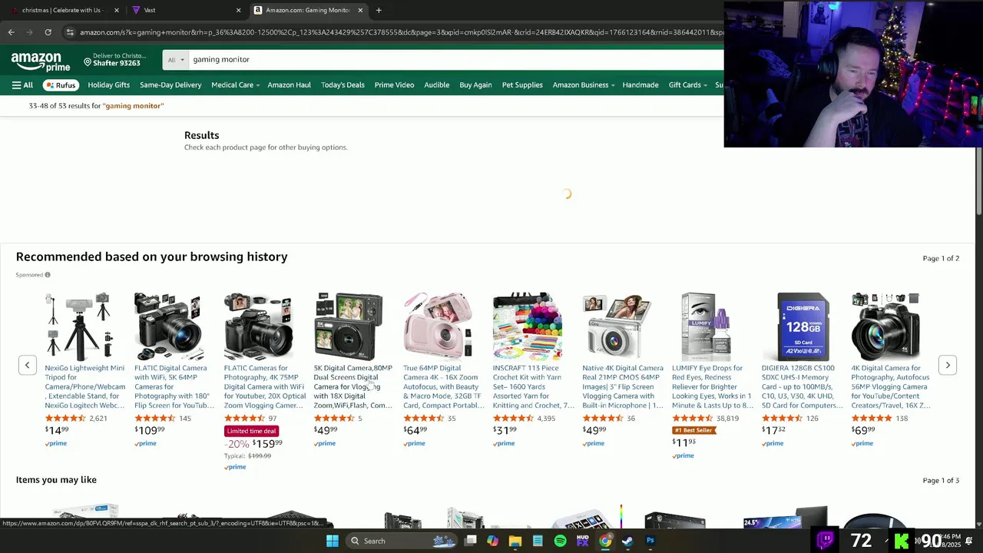983x553 pixels.
Task: Open Photoshop from the taskbar
Action: click(x=650, y=541)
